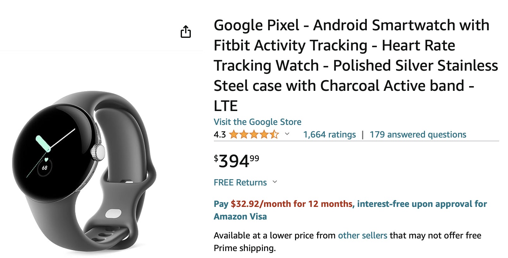Screen dimensions: 508x258
Task: Click the silver crown on the watch
Action: pyautogui.click(x=98, y=152)
